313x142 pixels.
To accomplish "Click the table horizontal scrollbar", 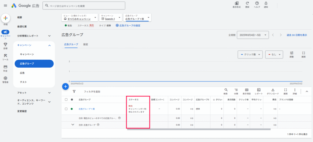I will click(199, 129).
